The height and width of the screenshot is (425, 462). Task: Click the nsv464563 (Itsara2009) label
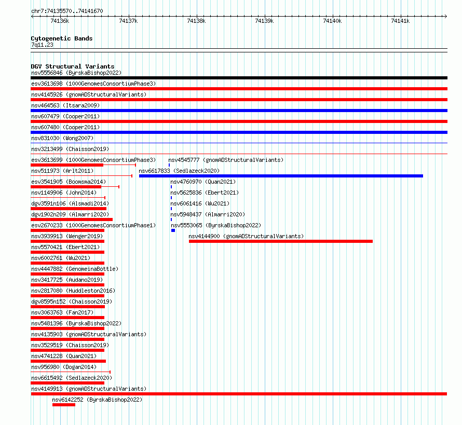pos(65,105)
